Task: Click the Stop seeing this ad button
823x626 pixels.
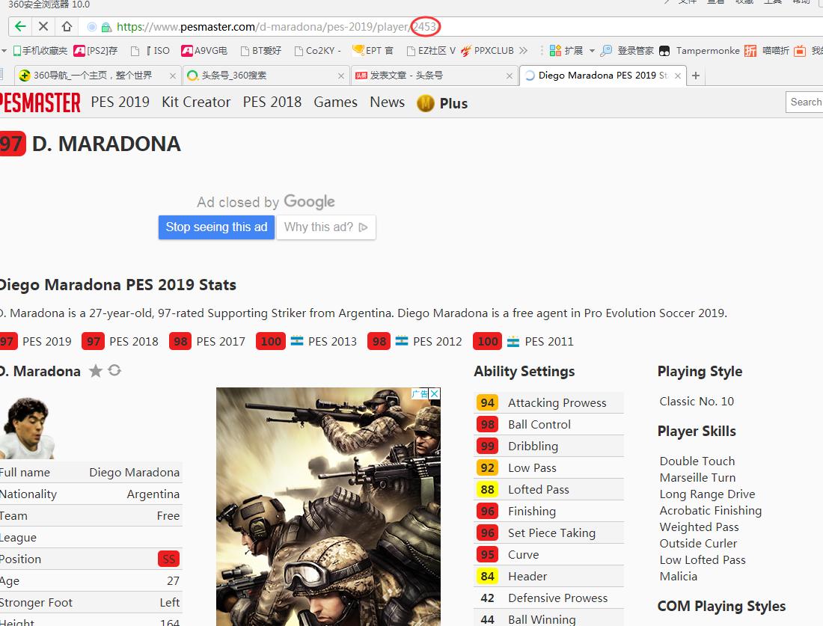Action: [216, 227]
